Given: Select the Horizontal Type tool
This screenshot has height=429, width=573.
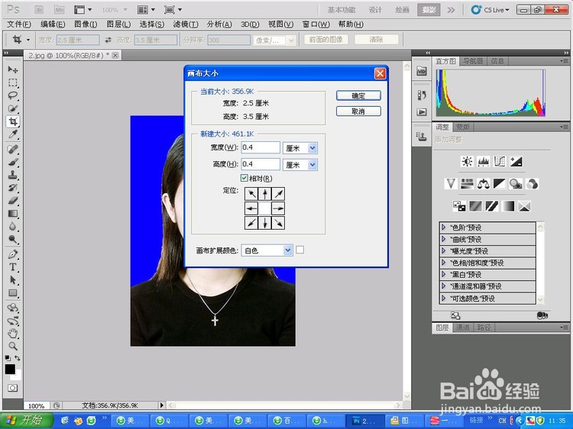Looking at the screenshot, I should coord(13,267).
